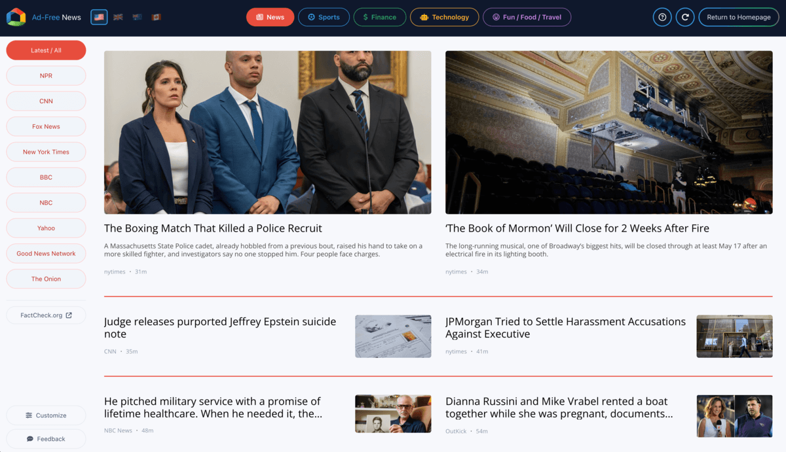Open the Feedback button

coord(46,439)
